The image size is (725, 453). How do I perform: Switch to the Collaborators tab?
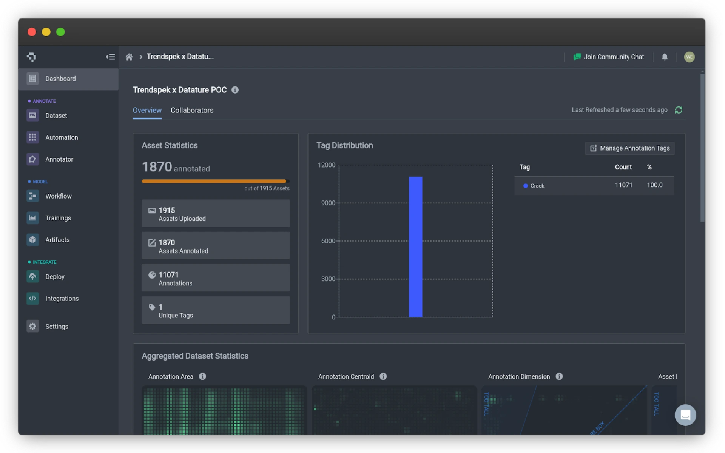192,110
